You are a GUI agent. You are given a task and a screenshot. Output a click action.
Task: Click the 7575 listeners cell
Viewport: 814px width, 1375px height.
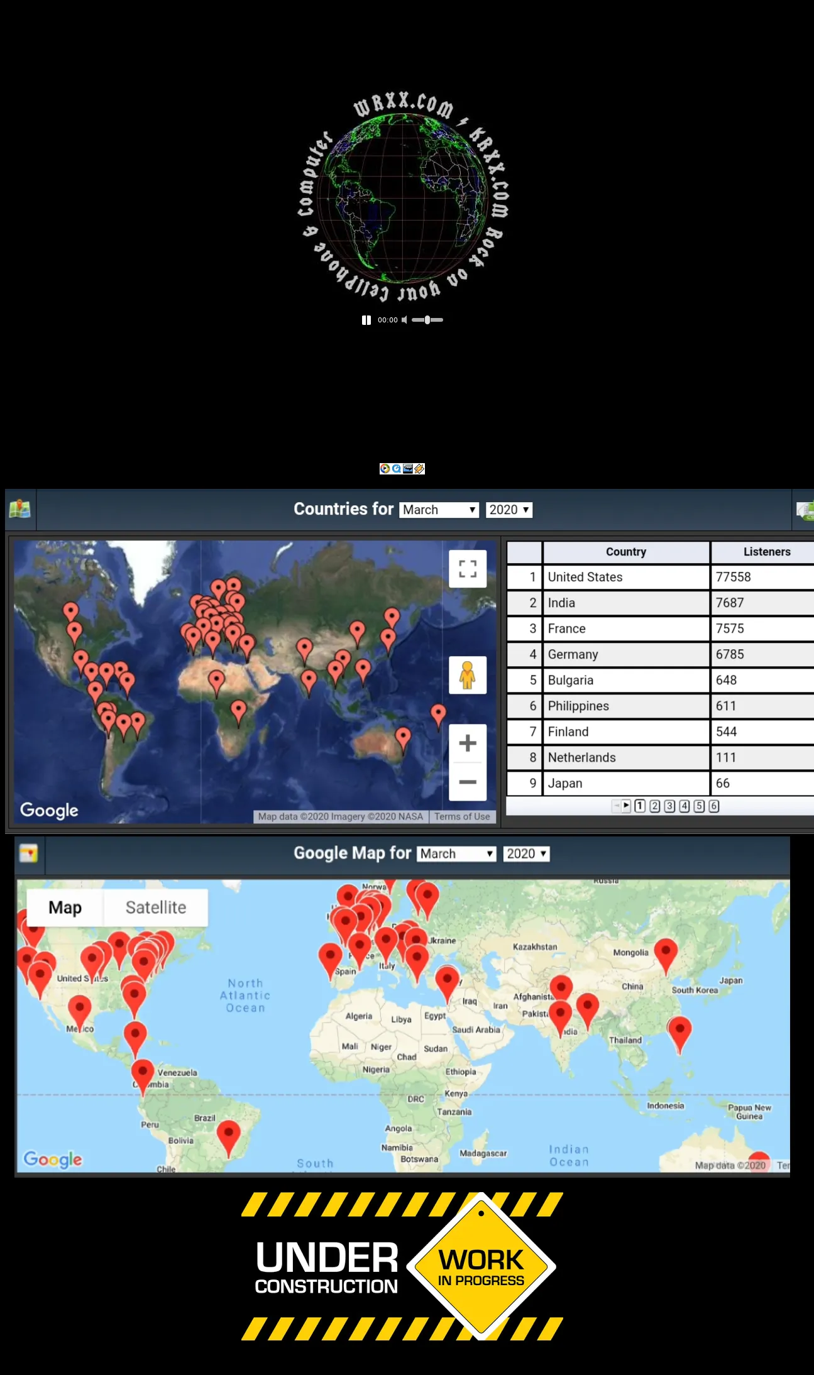(763, 628)
